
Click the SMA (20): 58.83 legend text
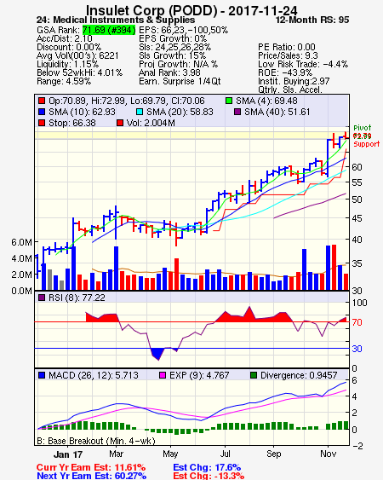coord(180,112)
